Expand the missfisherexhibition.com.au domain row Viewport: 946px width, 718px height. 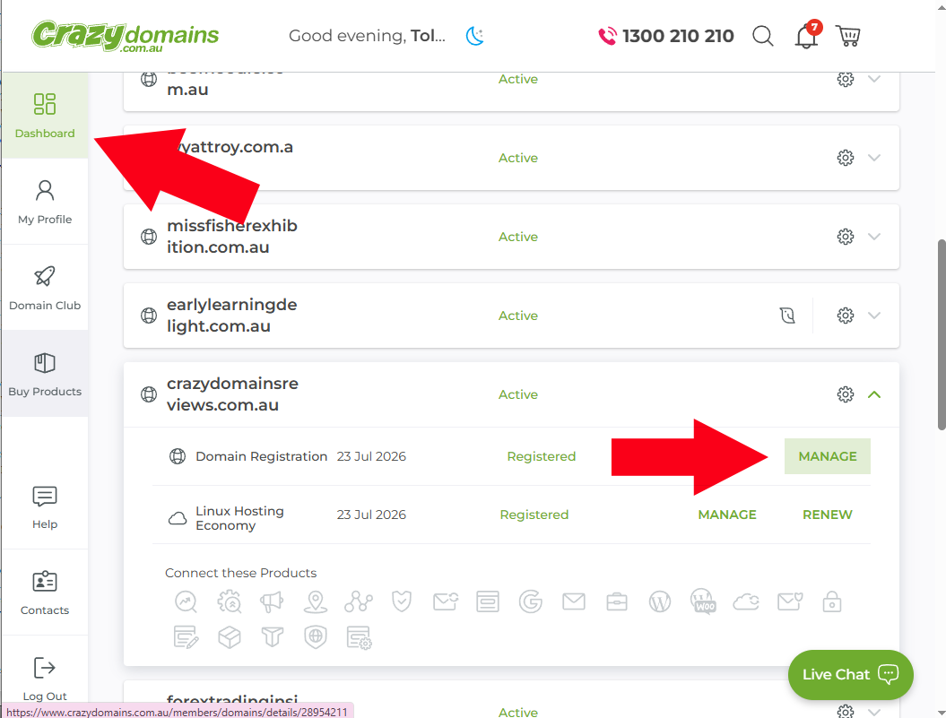coord(874,237)
